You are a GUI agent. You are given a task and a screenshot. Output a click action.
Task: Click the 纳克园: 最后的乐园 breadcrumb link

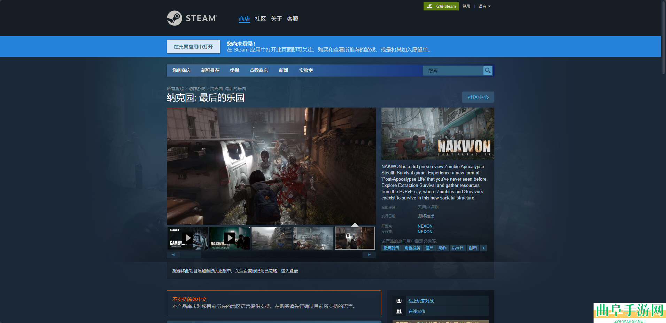pos(228,89)
